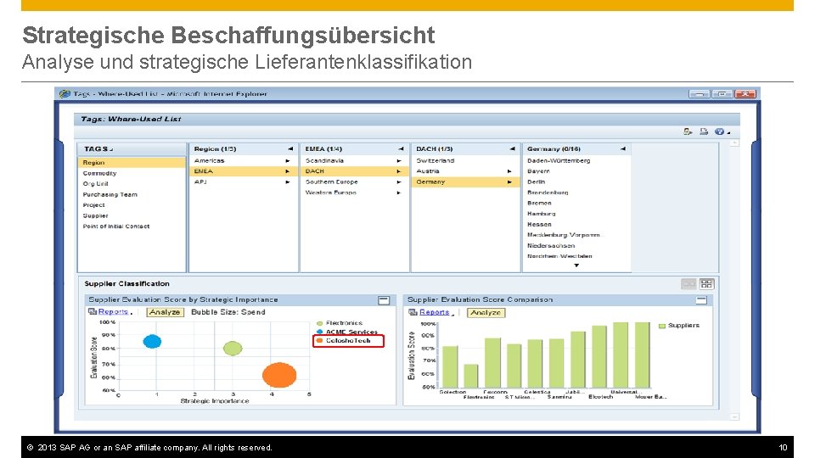Click Analyze button in bar chart panel

(486, 313)
